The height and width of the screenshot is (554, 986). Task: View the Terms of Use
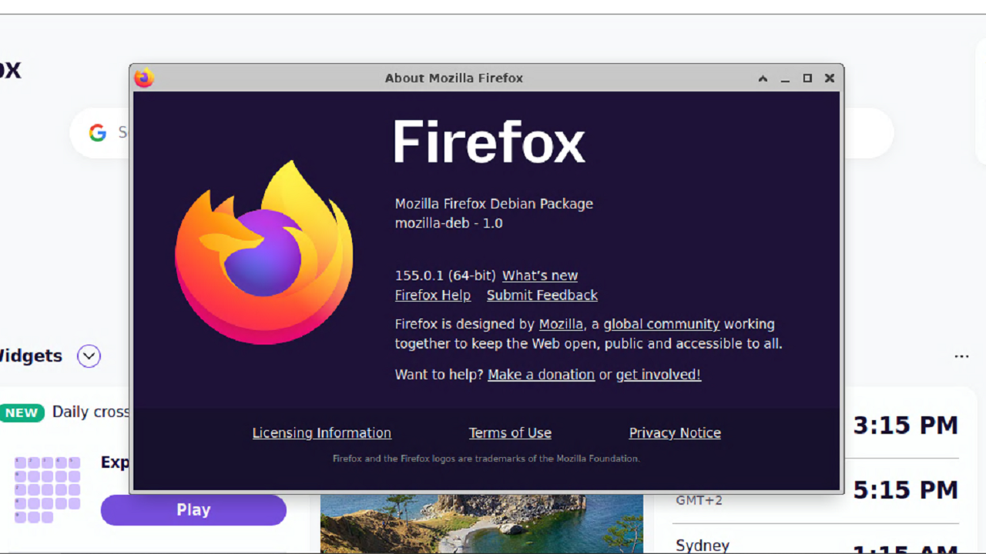pos(510,433)
